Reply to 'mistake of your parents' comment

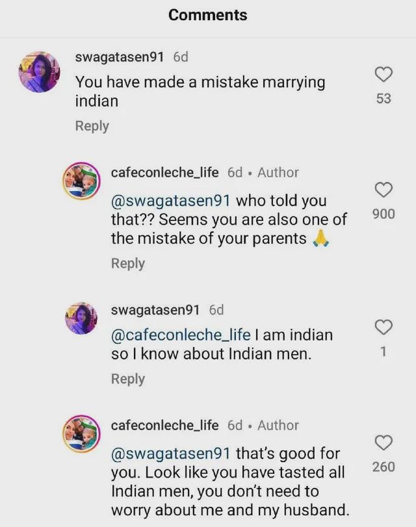128,263
